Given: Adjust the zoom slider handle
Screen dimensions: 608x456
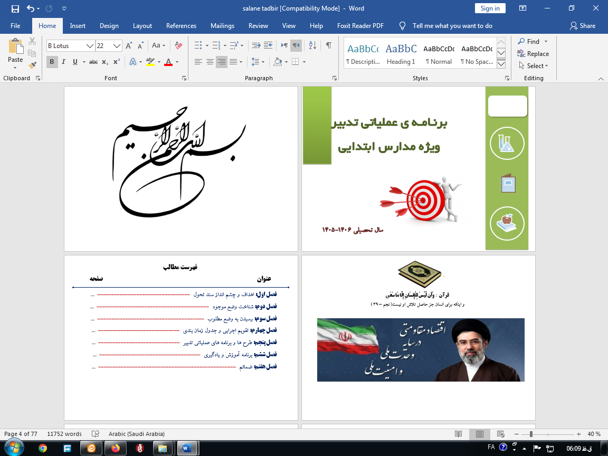Looking at the screenshot, I should pyautogui.click(x=531, y=434).
